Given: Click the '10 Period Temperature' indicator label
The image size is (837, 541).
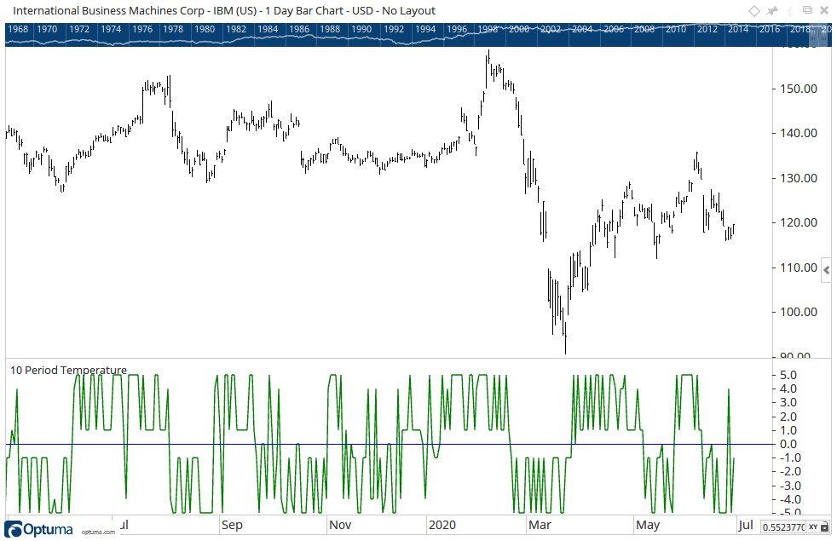Looking at the screenshot, I should [68, 370].
